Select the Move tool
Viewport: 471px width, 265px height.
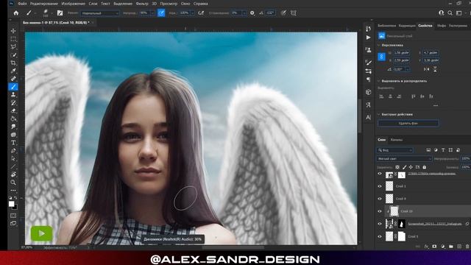pyautogui.click(x=13, y=31)
